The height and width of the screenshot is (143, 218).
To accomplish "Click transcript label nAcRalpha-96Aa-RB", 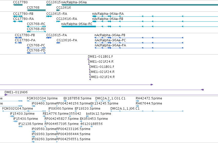I will coord(108,19).
